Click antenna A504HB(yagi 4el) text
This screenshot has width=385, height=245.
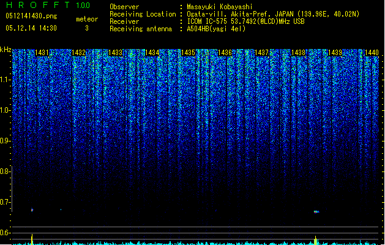[x=216, y=29]
